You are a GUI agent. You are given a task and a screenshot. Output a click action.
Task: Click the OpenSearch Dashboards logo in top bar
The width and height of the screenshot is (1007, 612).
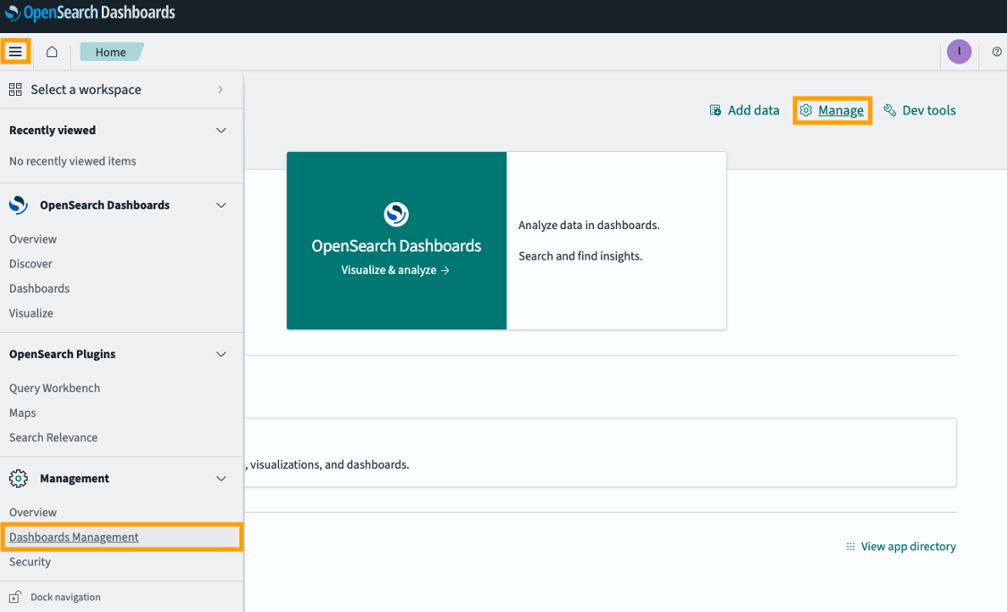[89, 13]
